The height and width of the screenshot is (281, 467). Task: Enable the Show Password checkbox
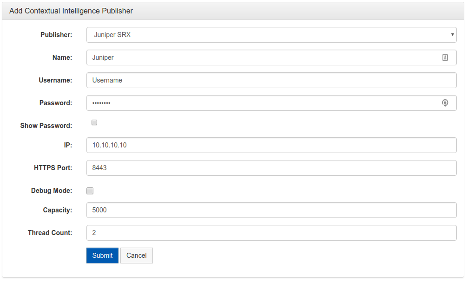pos(94,122)
